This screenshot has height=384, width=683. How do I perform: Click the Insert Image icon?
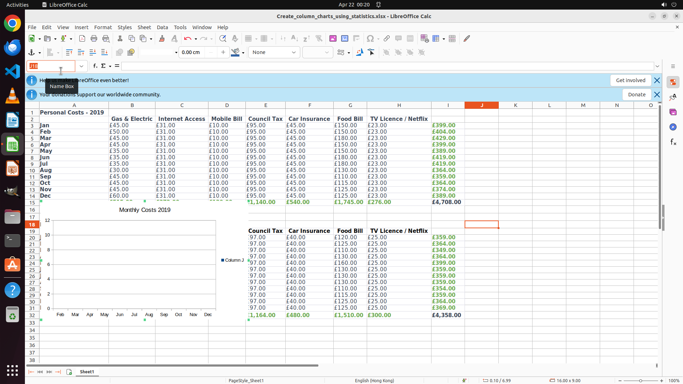333,38
